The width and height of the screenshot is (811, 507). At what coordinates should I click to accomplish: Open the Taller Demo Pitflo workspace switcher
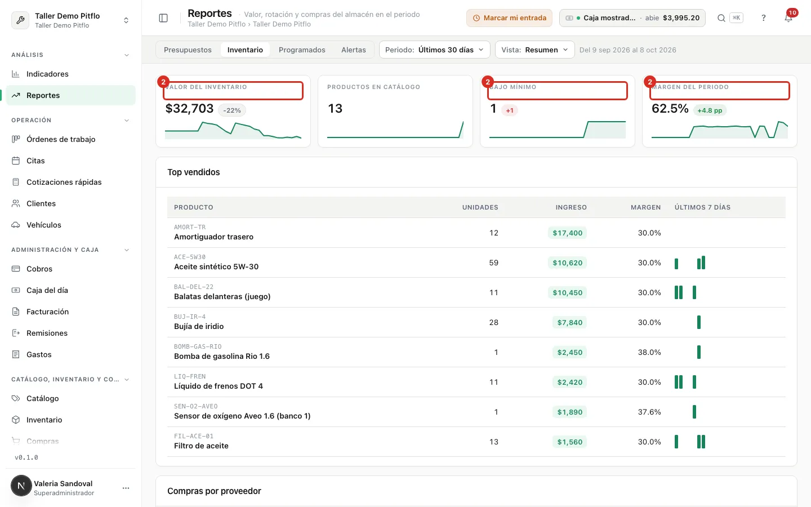click(71, 20)
